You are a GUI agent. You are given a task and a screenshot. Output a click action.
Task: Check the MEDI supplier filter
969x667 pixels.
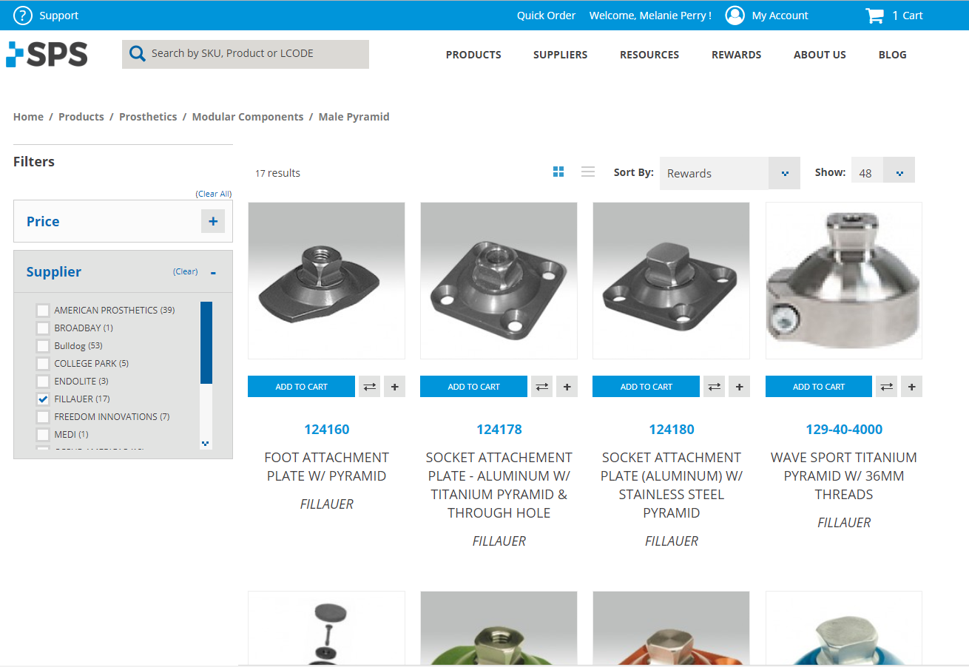(43, 434)
